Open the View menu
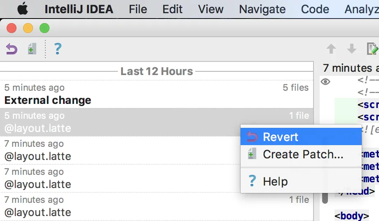379x221 pixels. pyautogui.click(x=211, y=9)
